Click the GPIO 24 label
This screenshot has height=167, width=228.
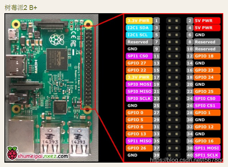207,77
